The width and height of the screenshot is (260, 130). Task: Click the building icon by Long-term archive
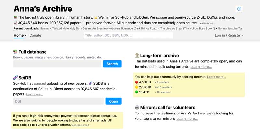(x=137, y=56)
